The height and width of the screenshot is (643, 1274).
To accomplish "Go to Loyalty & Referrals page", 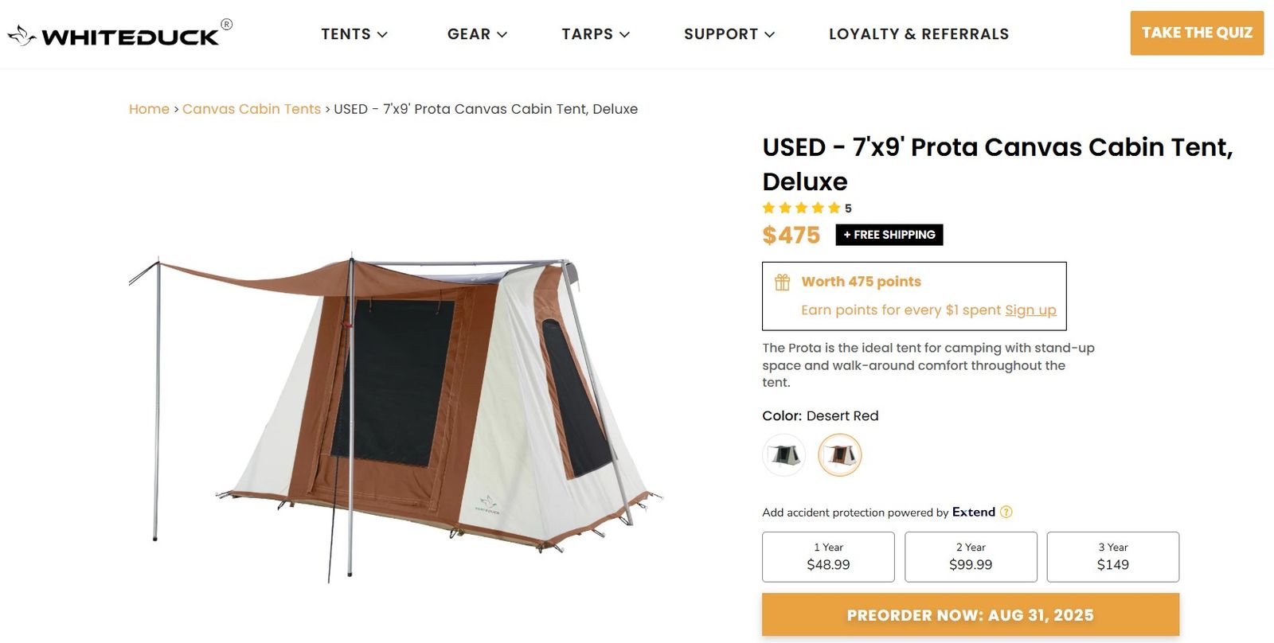I will tap(919, 34).
